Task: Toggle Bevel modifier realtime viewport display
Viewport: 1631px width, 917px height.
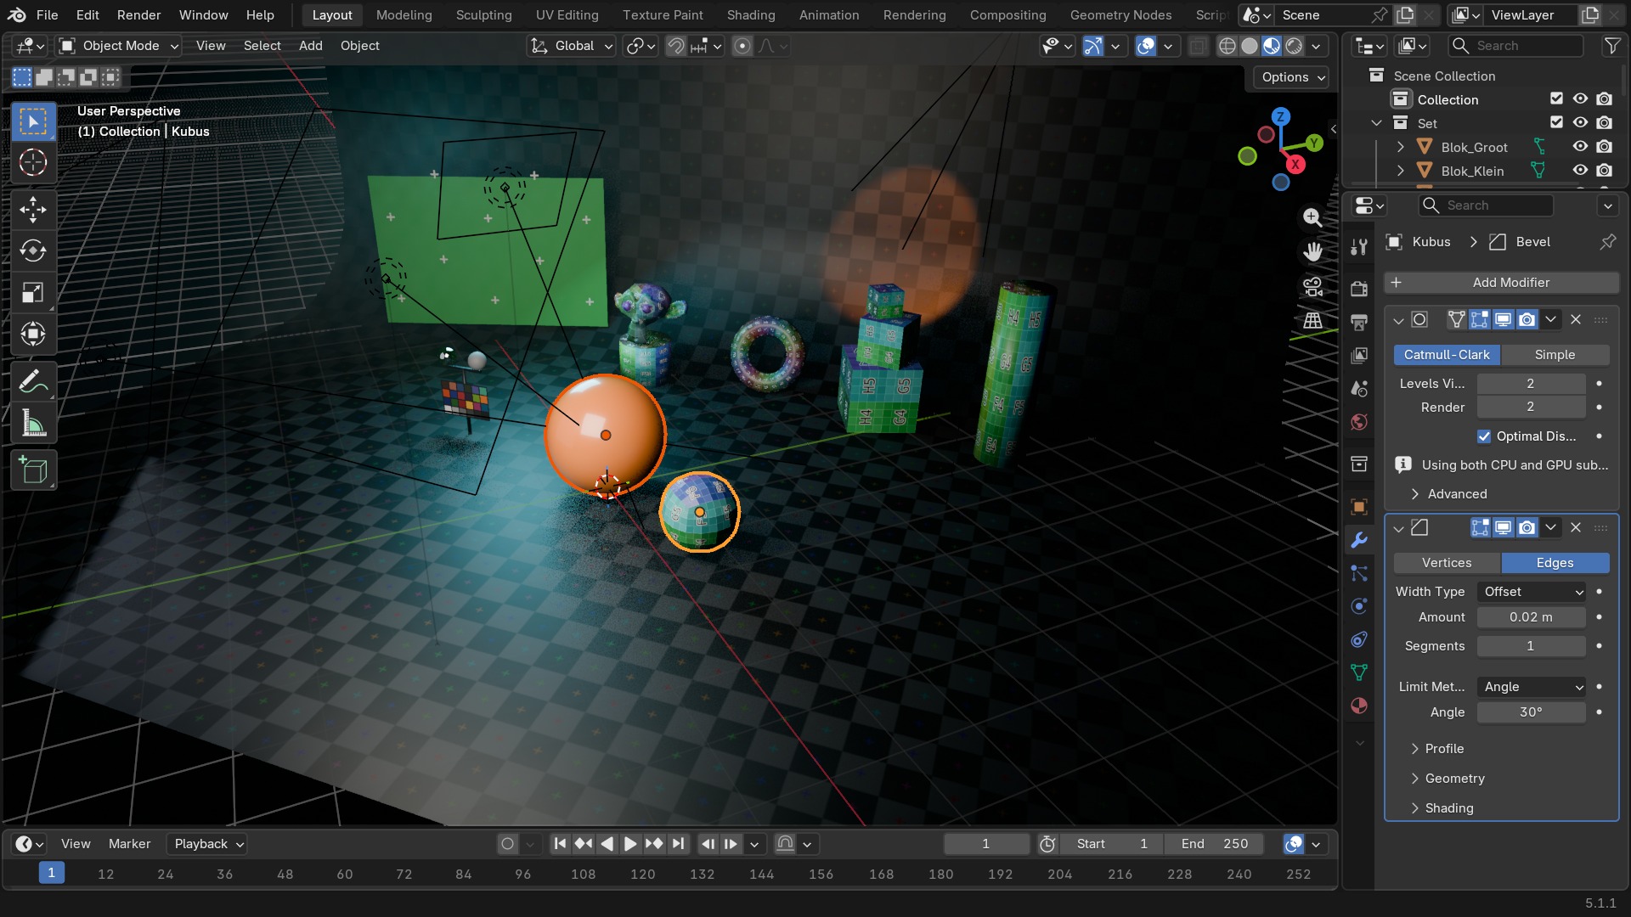Action: [x=1503, y=528]
